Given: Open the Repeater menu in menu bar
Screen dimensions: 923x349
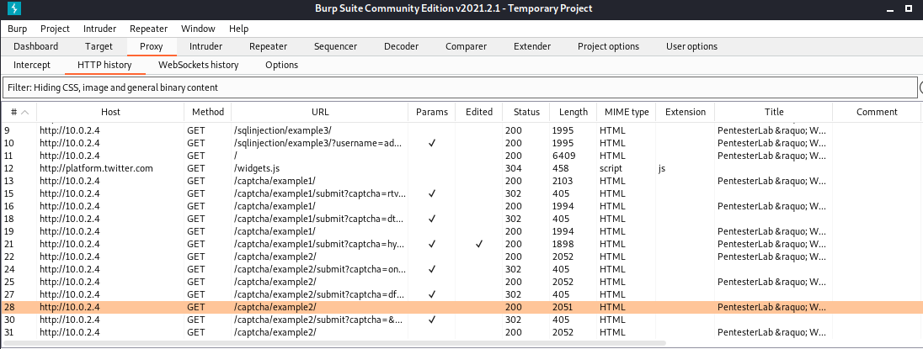Looking at the screenshot, I should (148, 29).
